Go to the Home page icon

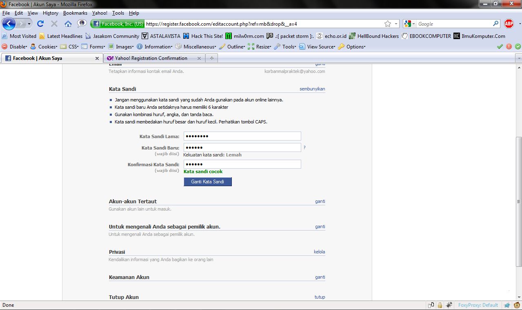coord(68,24)
